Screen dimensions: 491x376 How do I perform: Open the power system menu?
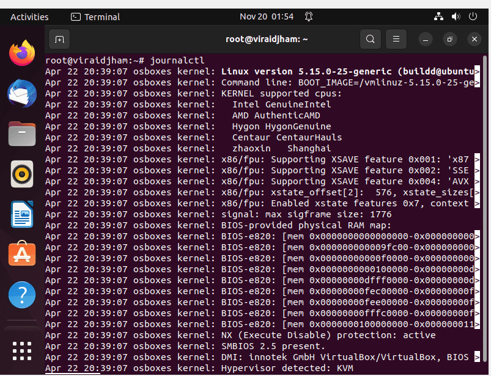click(473, 16)
